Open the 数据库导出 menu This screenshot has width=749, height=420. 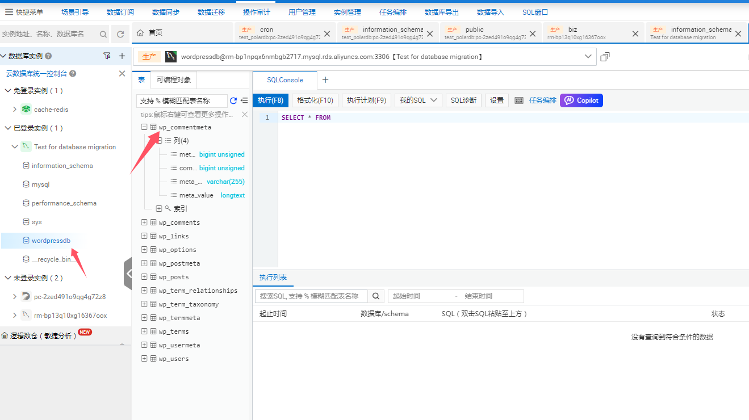[x=442, y=12]
